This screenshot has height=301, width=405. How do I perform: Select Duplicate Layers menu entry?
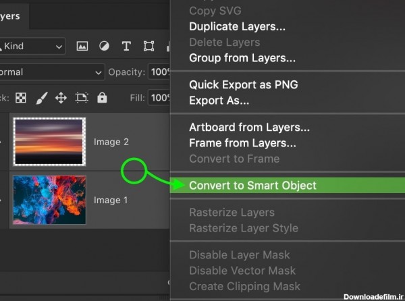click(x=237, y=27)
